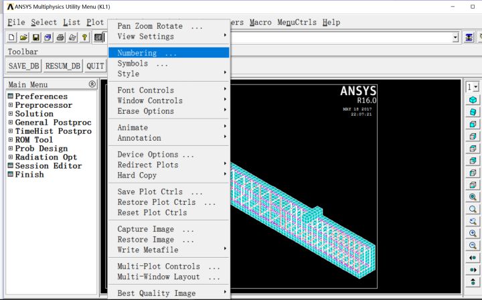
Task: Choose Symbols menu entry
Action: click(169, 64)
